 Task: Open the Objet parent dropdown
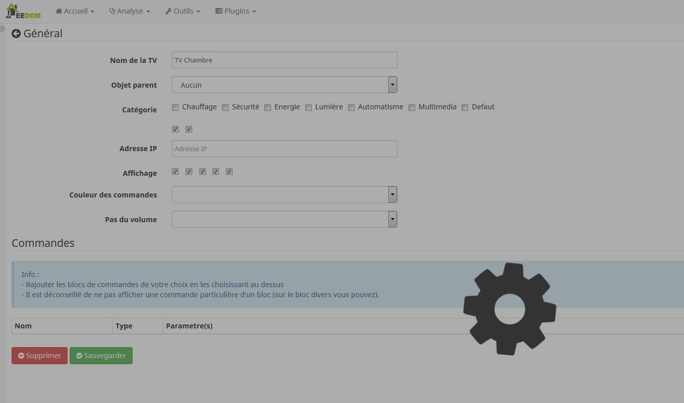(x=284, y=85)
